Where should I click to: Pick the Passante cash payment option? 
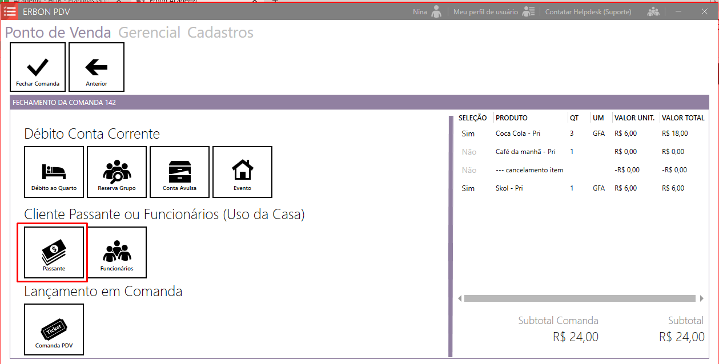54,252
